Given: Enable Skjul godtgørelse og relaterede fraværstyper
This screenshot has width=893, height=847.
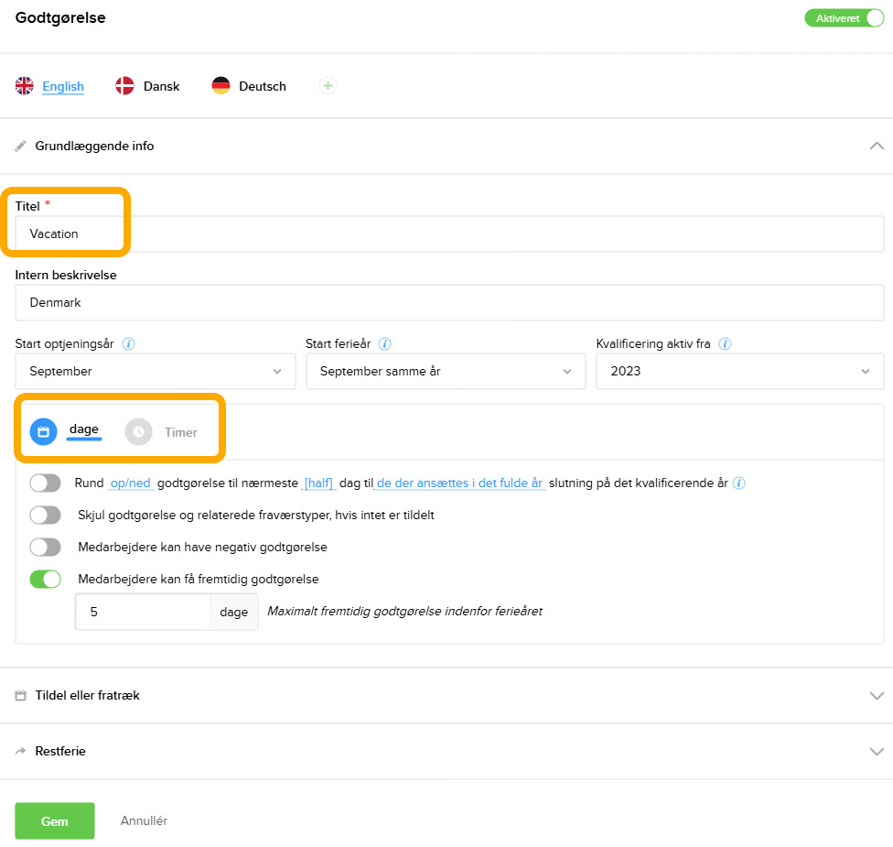Looking at the screenshot, I should [x=45, y=515].
